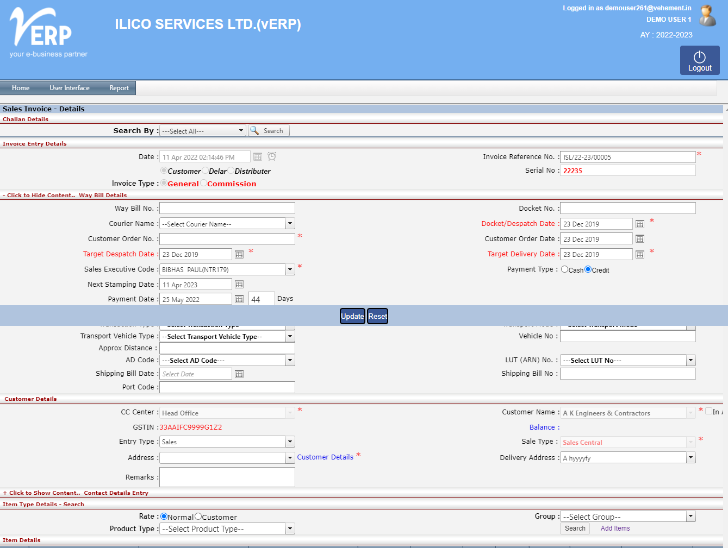Open the customer Address dropdown
This screenshot has height=548, width=728.
coord(227,458)
